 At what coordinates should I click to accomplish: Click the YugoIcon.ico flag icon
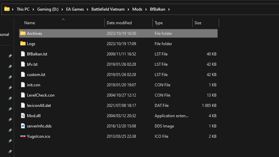click(23, 136)
